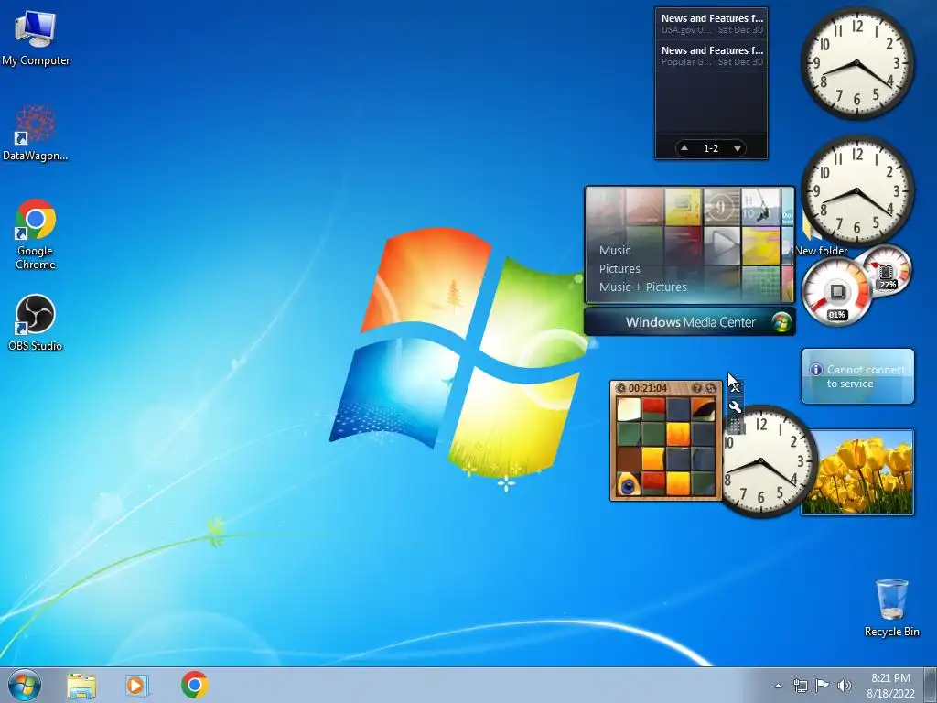Open gadget options wrench icon
This screenshot has width=937, height=703.
click(x=735, y=407)
